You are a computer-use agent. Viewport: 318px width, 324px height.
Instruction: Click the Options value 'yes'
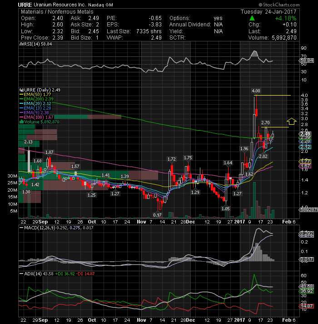[x=218, y=18]
